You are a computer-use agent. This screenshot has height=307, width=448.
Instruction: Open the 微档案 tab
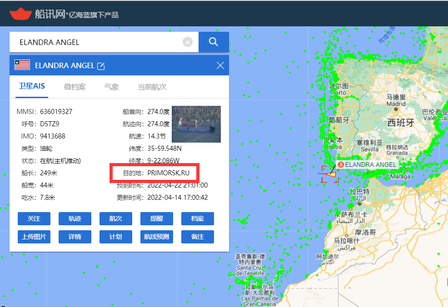[75, 87]
